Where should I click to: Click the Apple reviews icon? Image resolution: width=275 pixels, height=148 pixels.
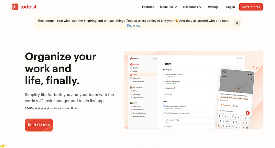72,108
